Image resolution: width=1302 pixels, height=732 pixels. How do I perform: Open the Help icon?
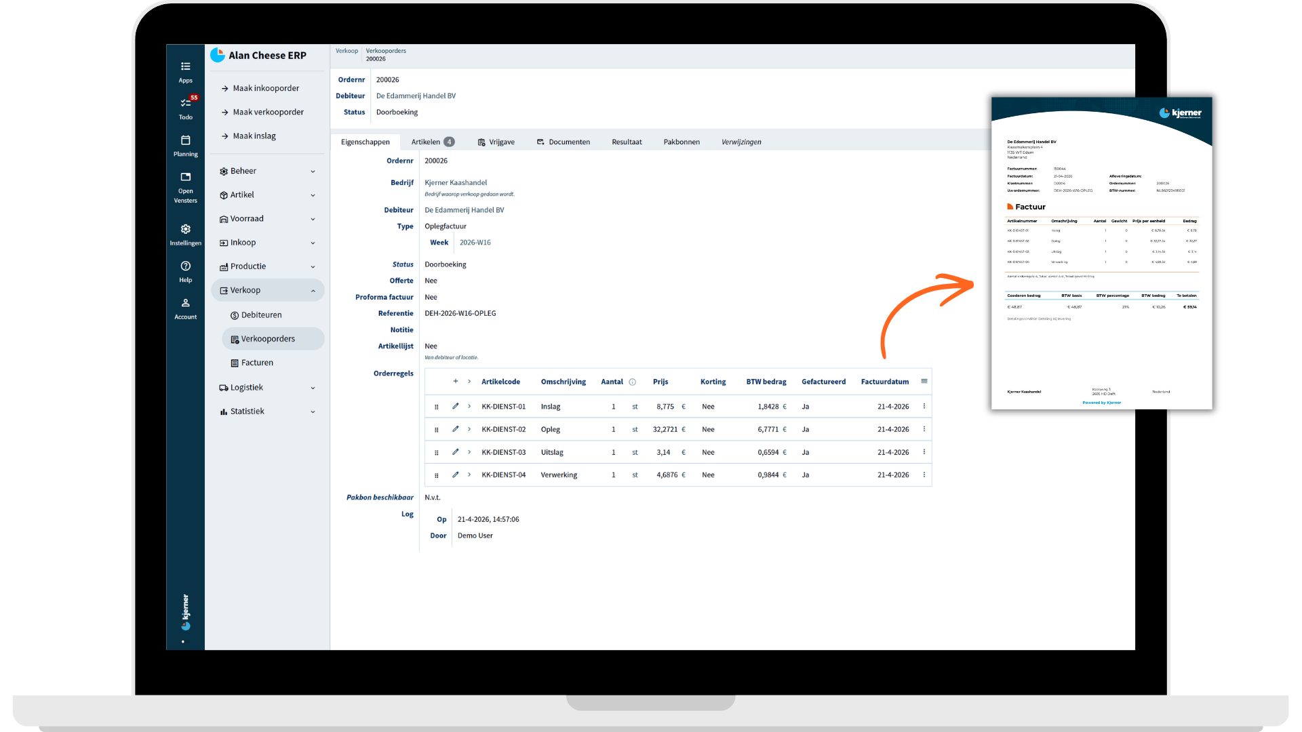pos(185,266)
